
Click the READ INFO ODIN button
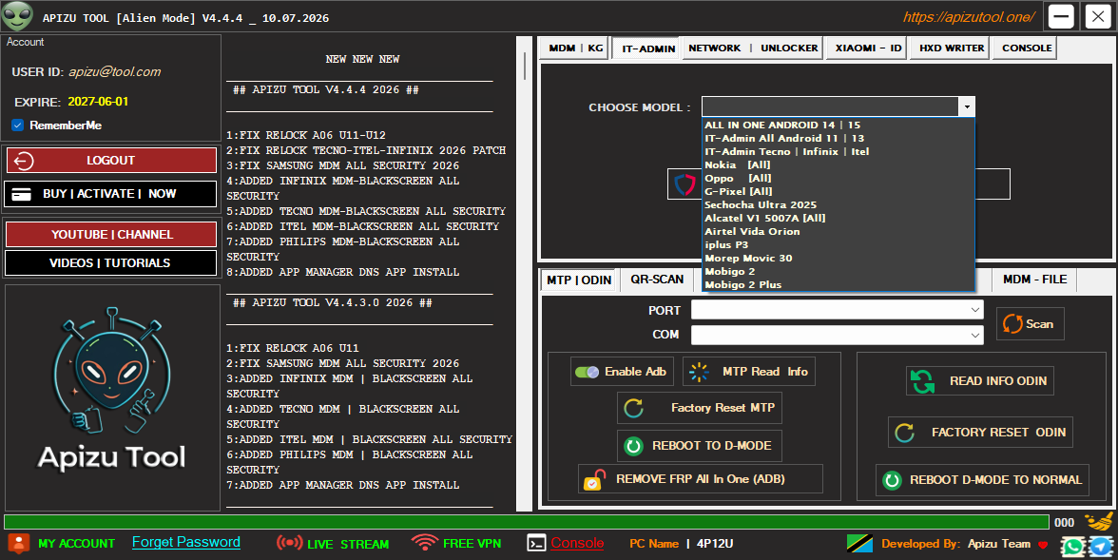click(979, 381)
